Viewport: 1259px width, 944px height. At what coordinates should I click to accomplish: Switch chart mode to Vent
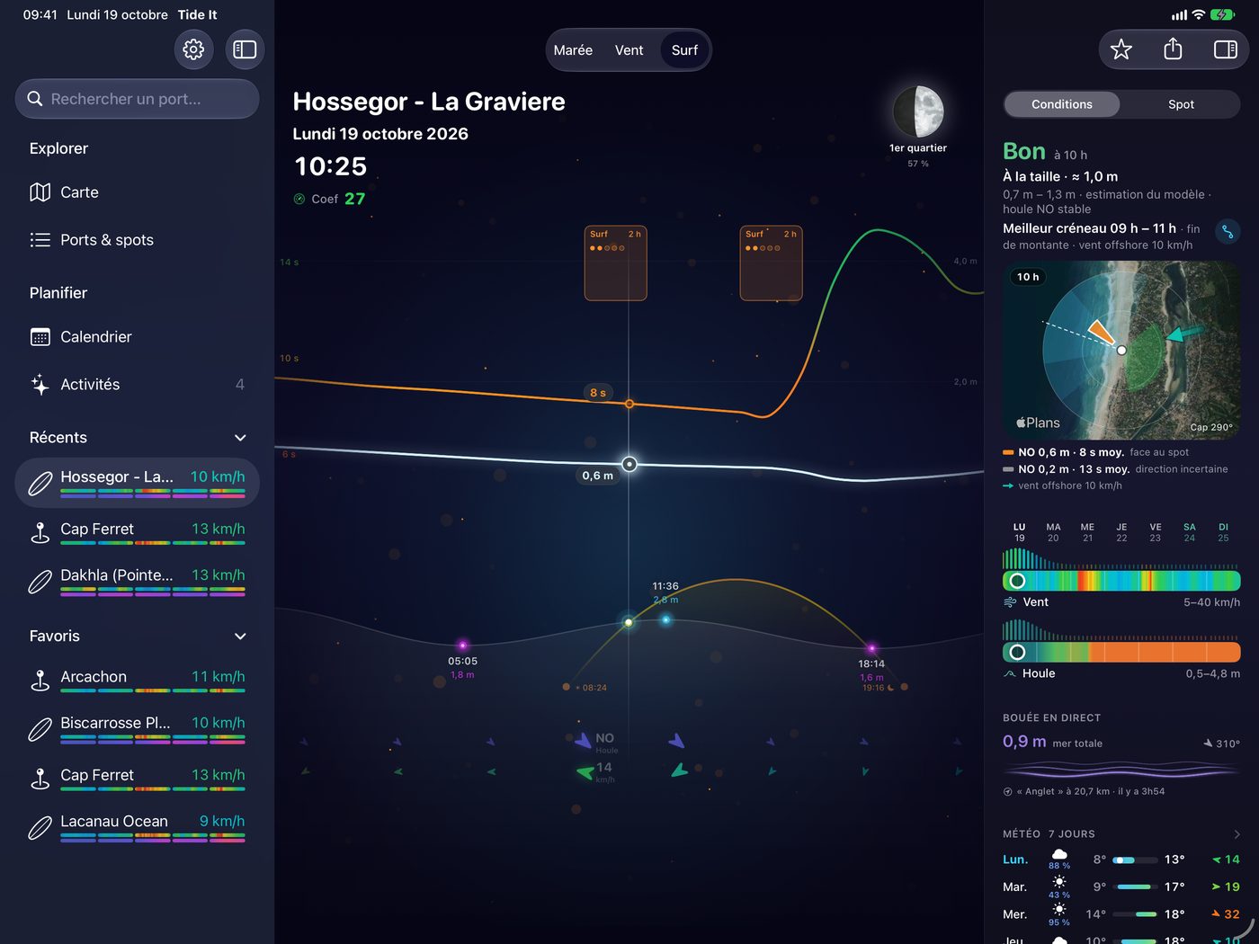click(629, 50)
